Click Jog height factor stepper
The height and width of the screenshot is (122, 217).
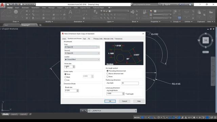(123, 94)
